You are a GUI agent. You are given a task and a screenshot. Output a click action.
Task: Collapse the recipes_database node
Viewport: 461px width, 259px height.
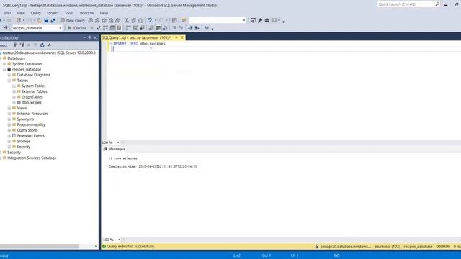click(4, 70)
